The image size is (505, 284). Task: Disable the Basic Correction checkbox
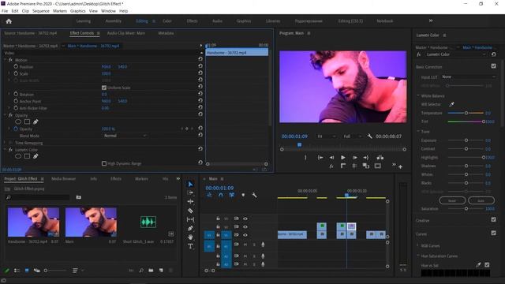pyautogui.click(x=493, y=66)
